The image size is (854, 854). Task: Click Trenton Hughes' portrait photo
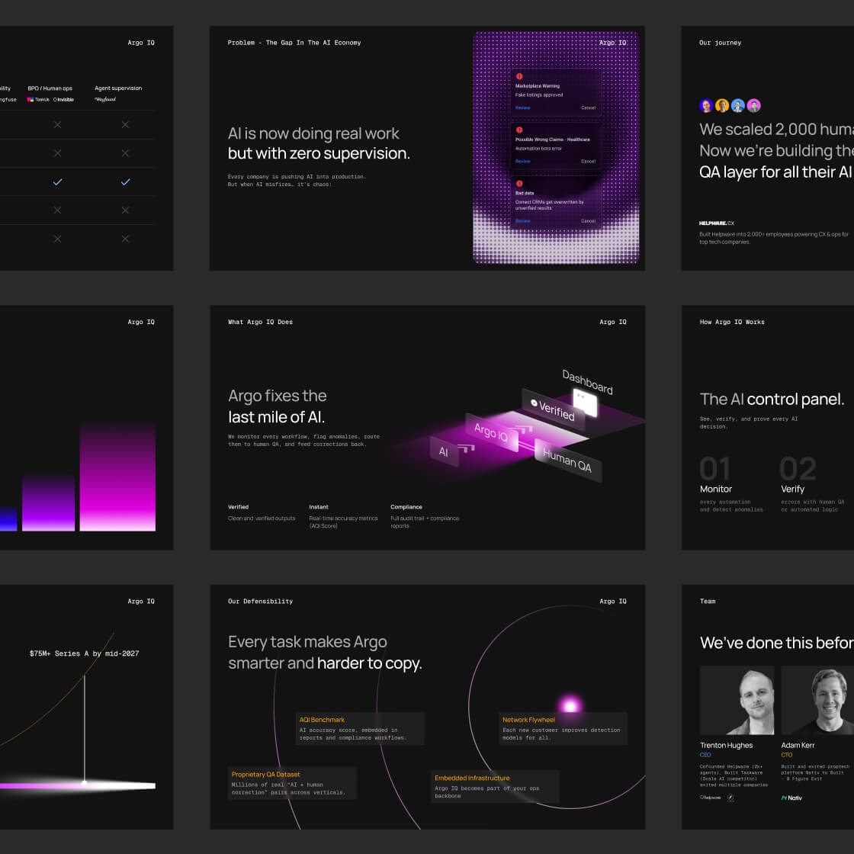pos(737,701)
